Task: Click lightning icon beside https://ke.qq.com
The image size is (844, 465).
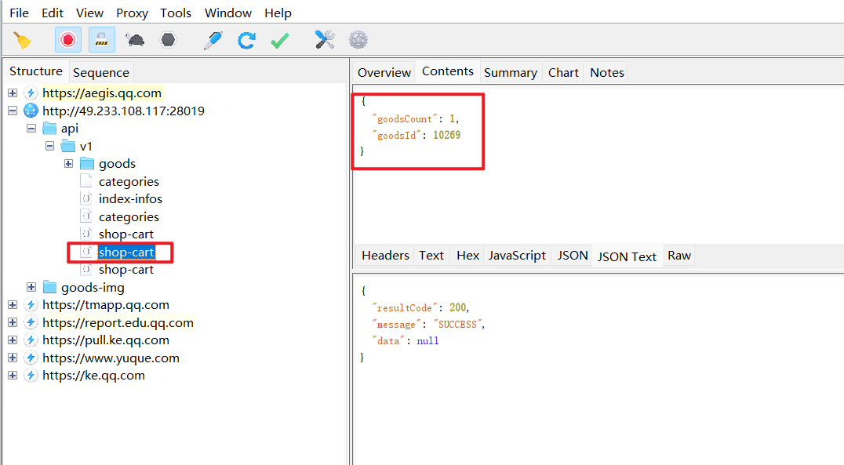Action: click(x=31, y=376)
